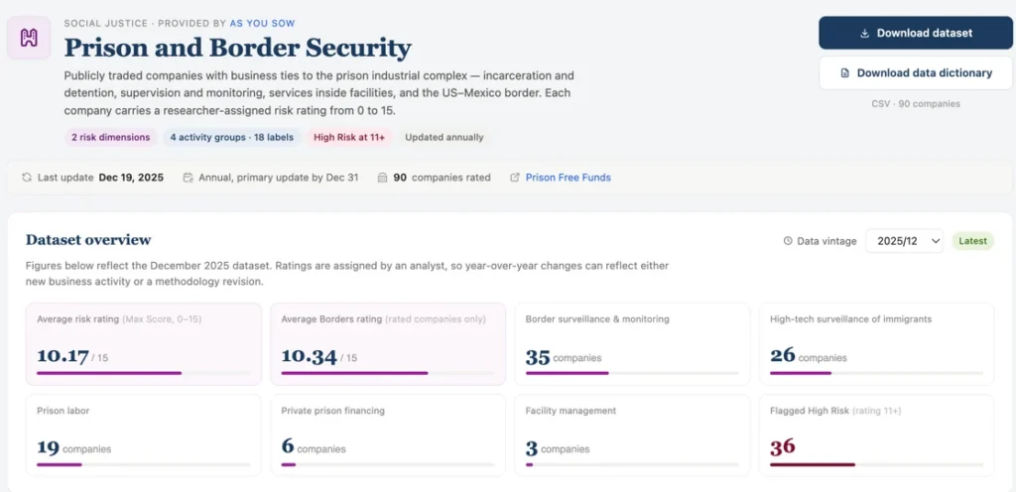Open the 2025/12 data vintage dropdown
Viewport: 1016px width, 492px height.
click(x=905, y=241)
